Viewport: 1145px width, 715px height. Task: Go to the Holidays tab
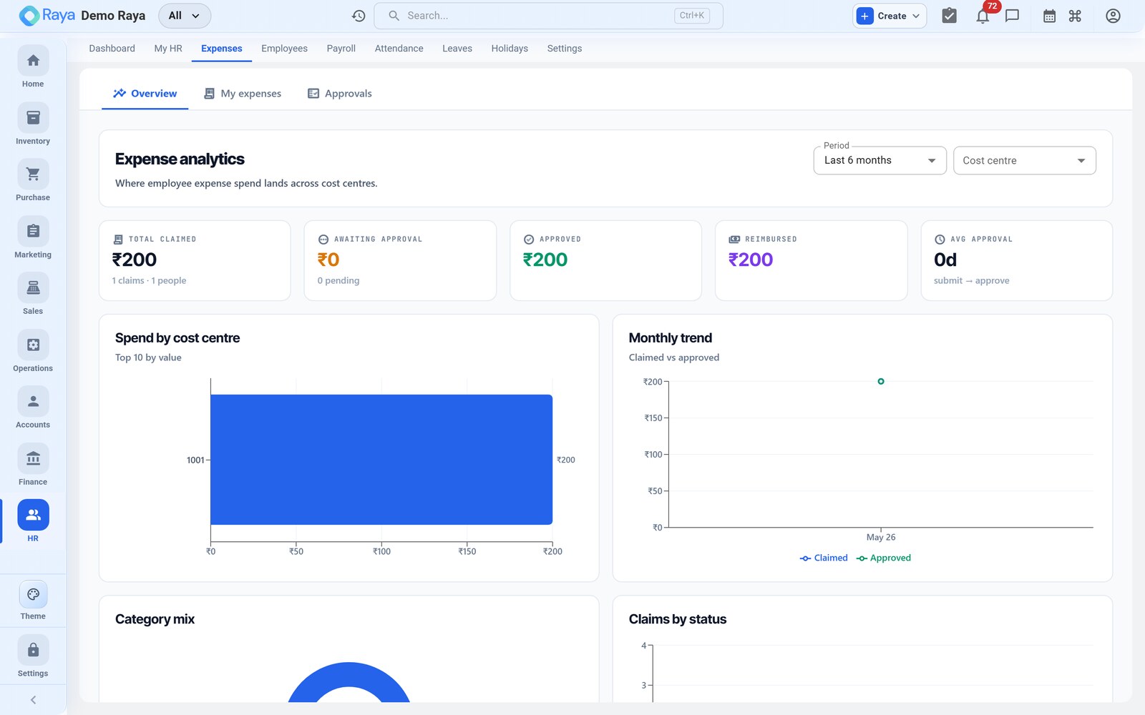pyautogui.click(x=510, y=49)
